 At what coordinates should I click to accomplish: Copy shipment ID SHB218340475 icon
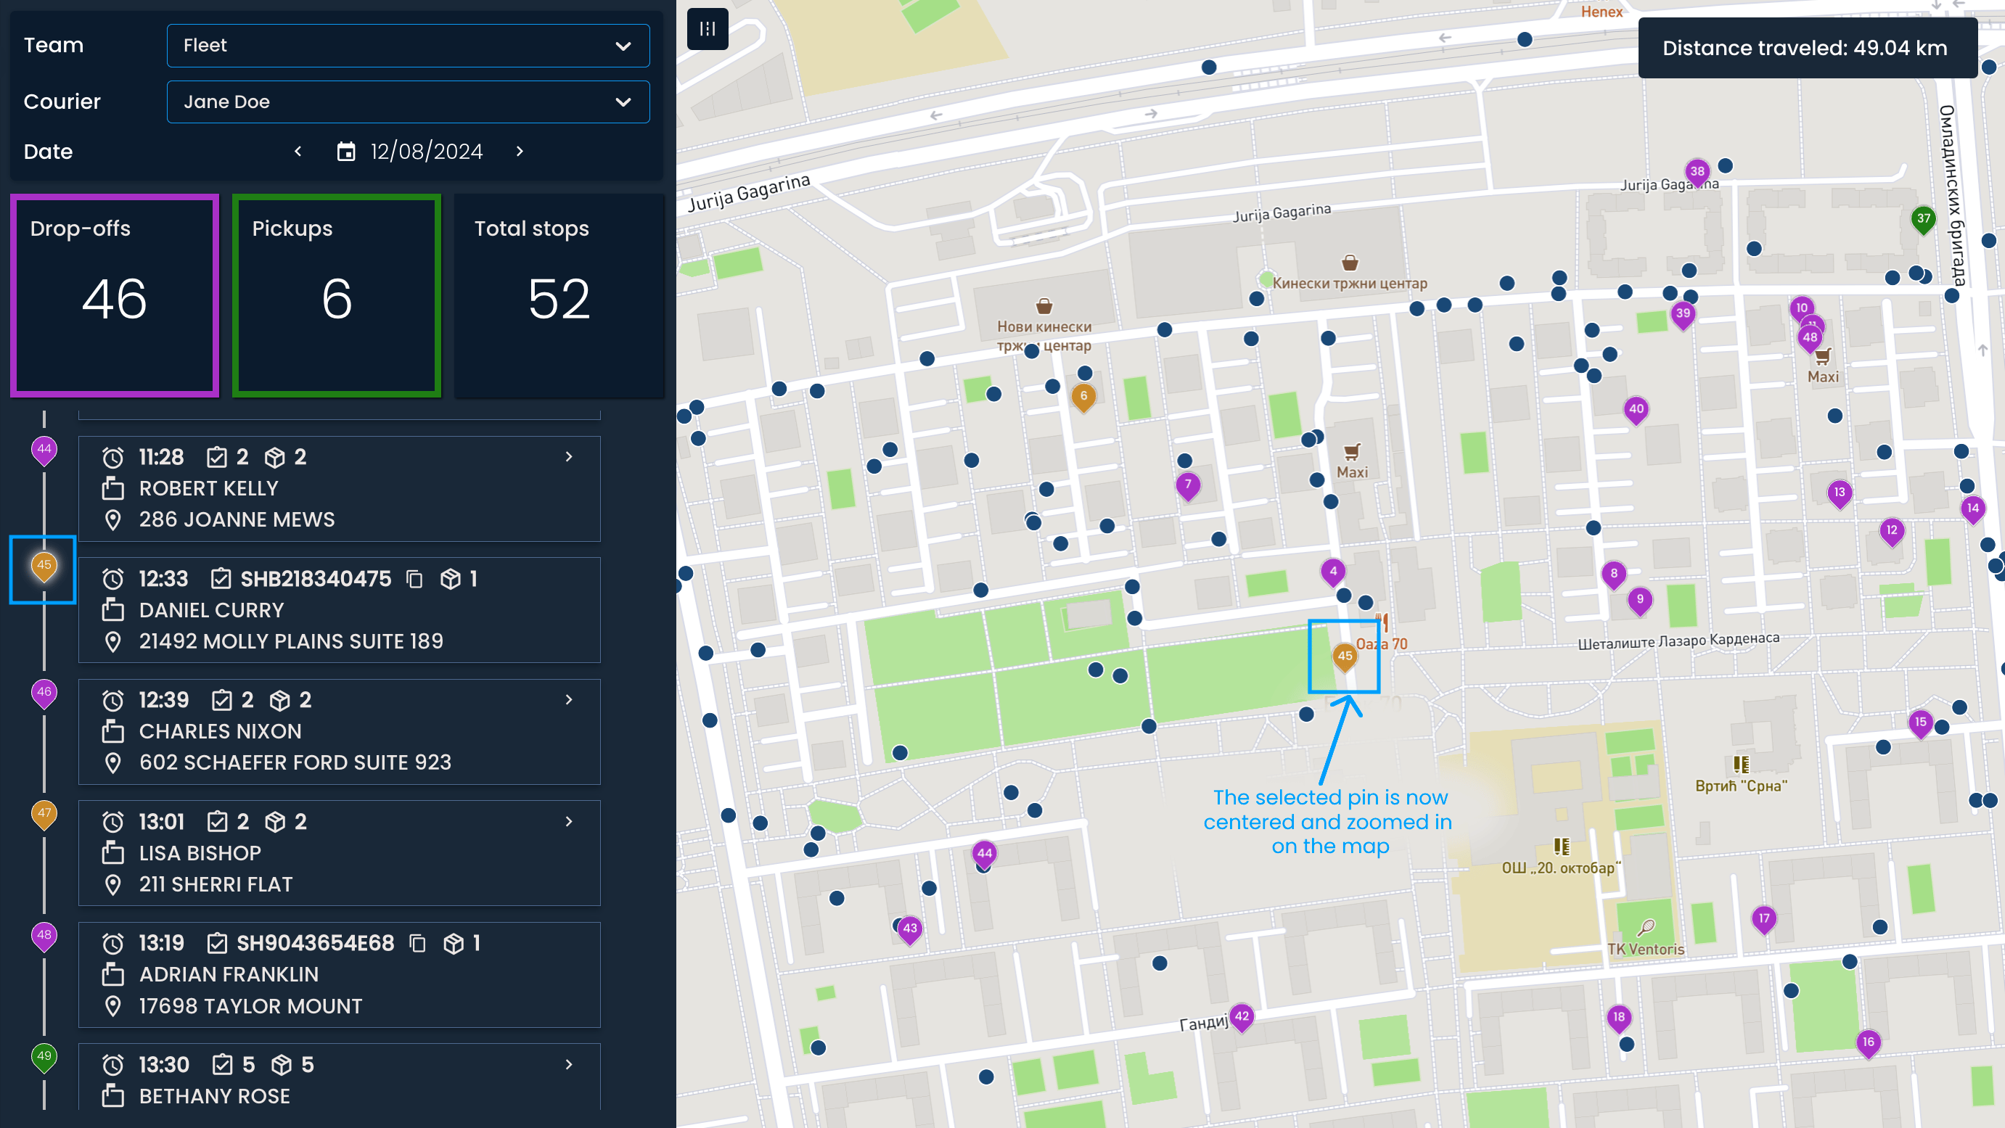(x=415, y=579)
